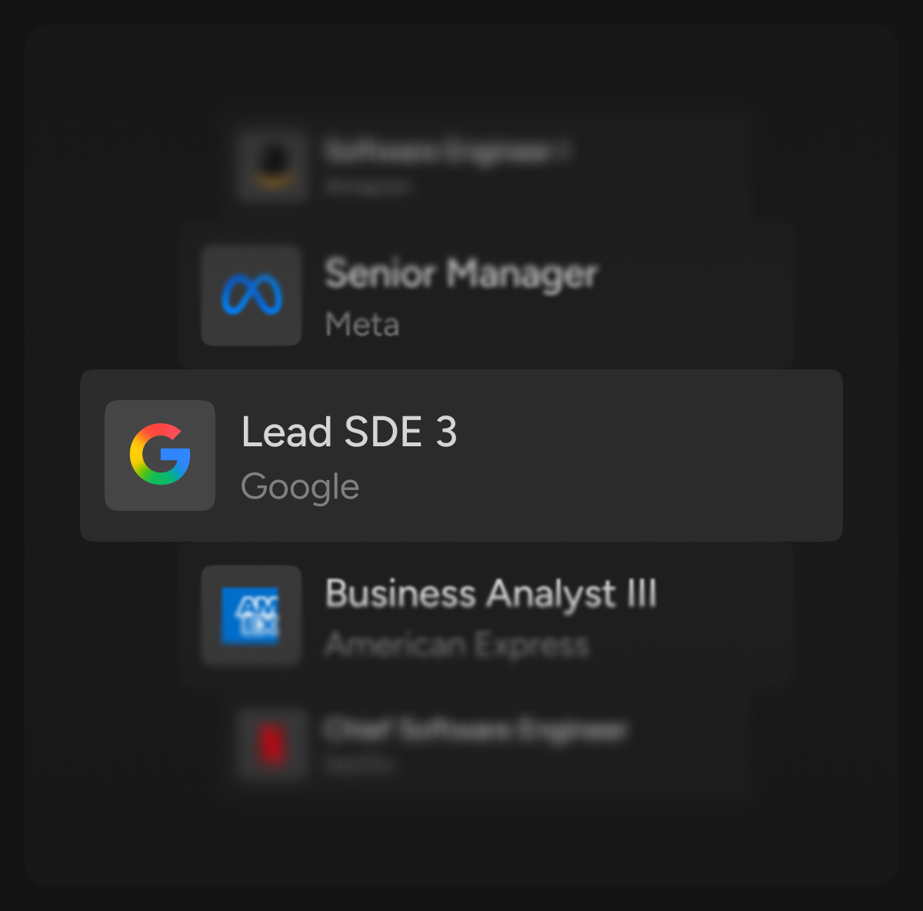Click the blurred Amazon logo
Screen dimensions: 923x911
coord(272,165)
